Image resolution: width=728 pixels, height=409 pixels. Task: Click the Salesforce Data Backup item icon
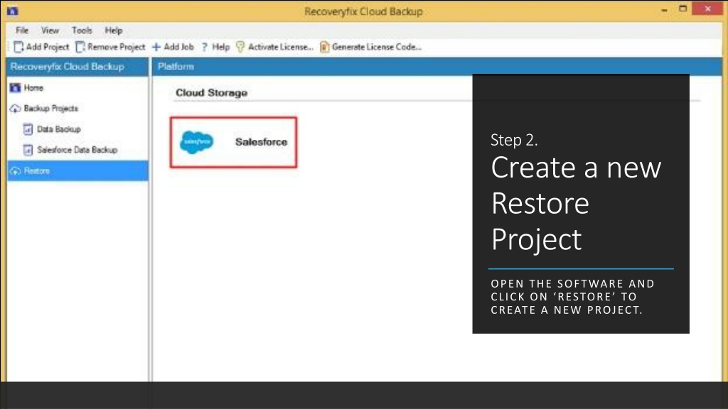(x=28, y=150)
